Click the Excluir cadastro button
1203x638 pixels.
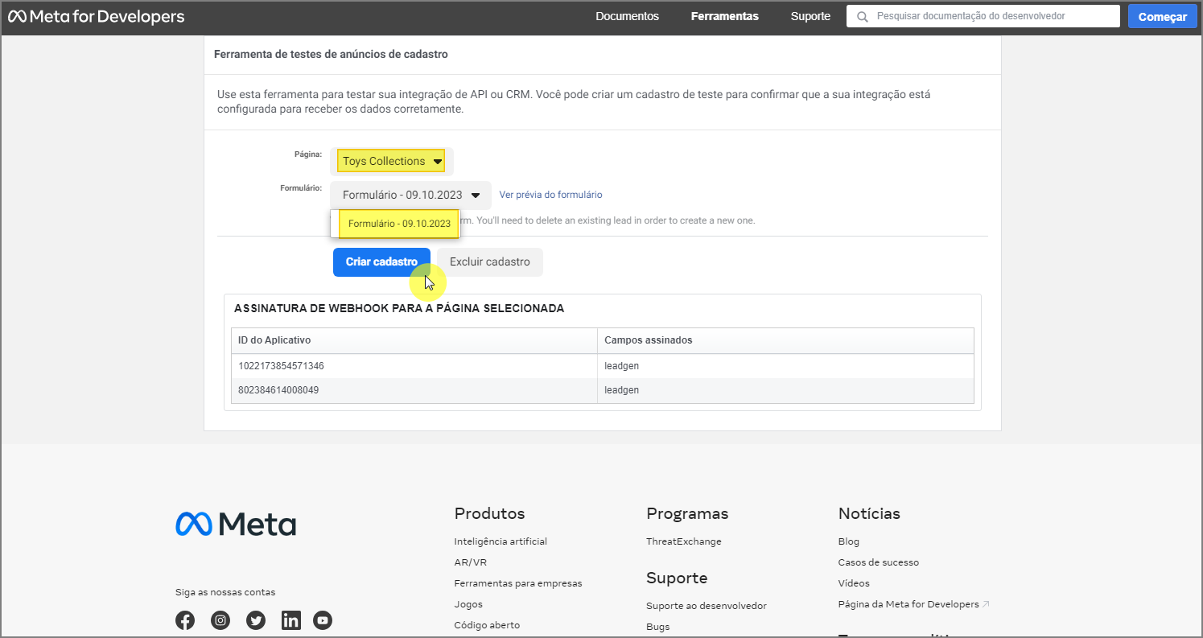(x=489, y=261)
